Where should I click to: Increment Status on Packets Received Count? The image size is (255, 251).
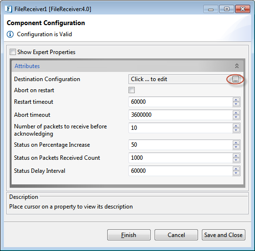click(236, 156)
